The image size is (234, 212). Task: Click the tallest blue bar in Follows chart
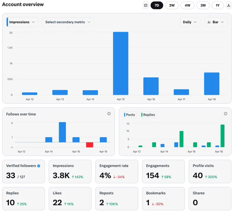point(62,132)
